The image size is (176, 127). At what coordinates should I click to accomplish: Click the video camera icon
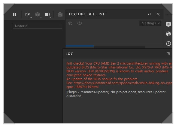[x=47, y=14]
